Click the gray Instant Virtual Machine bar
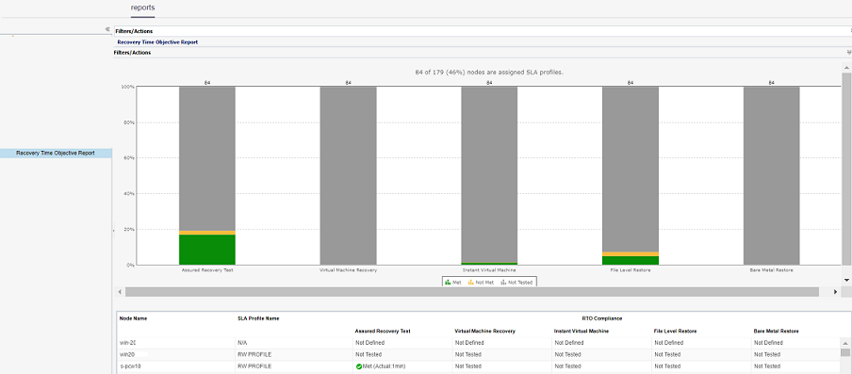Image resolution: width=852 pixels, height=374 pixels. click(489, 175)
